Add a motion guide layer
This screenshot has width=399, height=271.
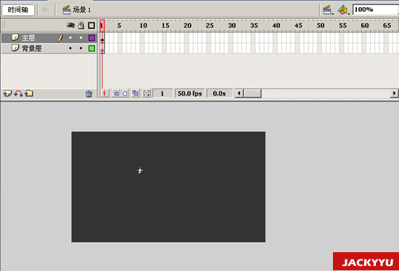[x=18, y=93]
